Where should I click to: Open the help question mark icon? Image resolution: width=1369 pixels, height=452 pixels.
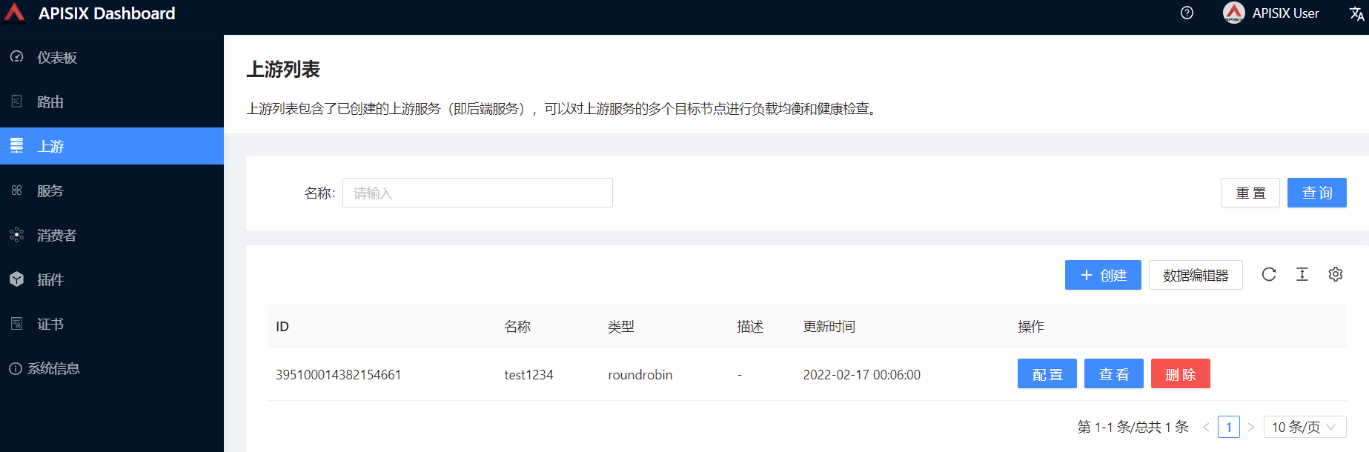(x=1187, y=13)
